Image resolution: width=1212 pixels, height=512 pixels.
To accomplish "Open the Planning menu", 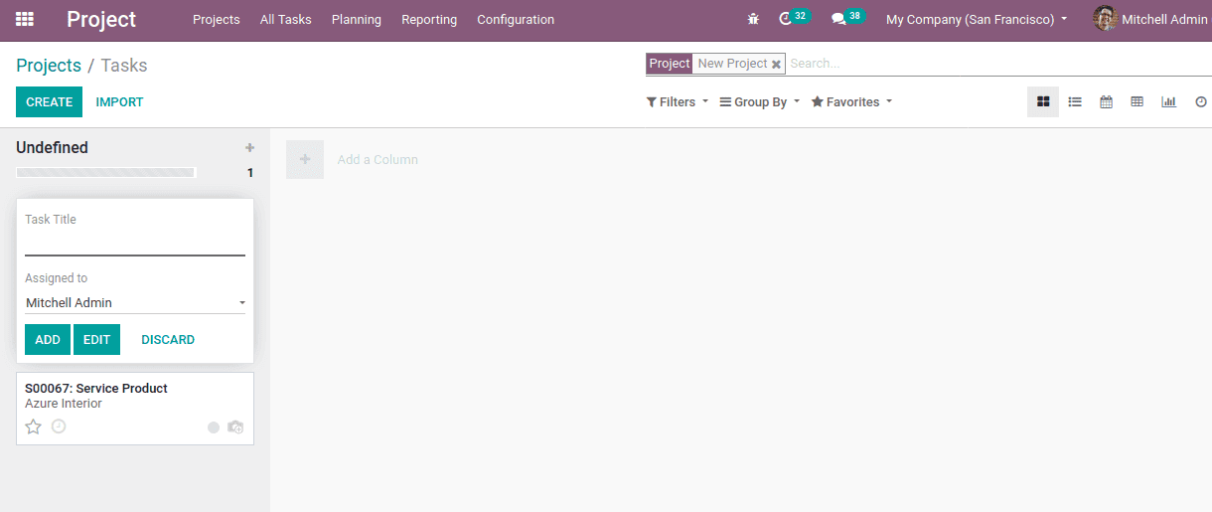I will 357,19.
